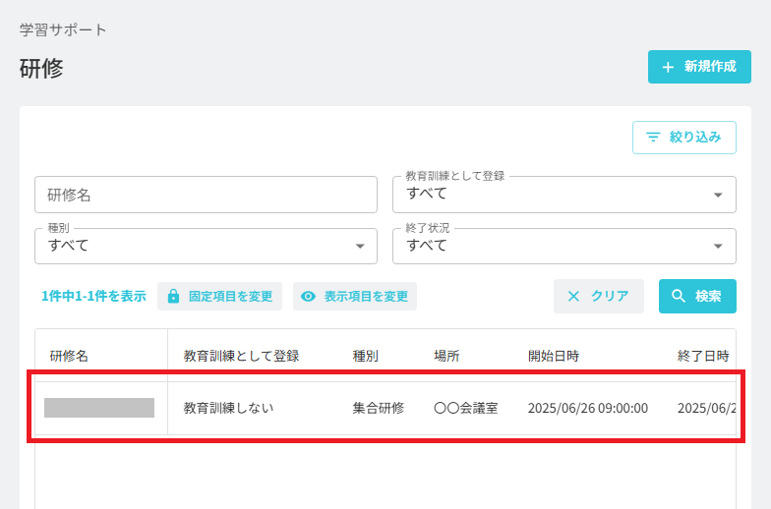
Task: Open the 教育訓練として登録 dropdown
Action: click(x=564, y=195)
